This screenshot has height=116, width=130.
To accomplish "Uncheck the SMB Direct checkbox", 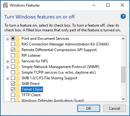I will pyautogui.click(x=13, y=84).
